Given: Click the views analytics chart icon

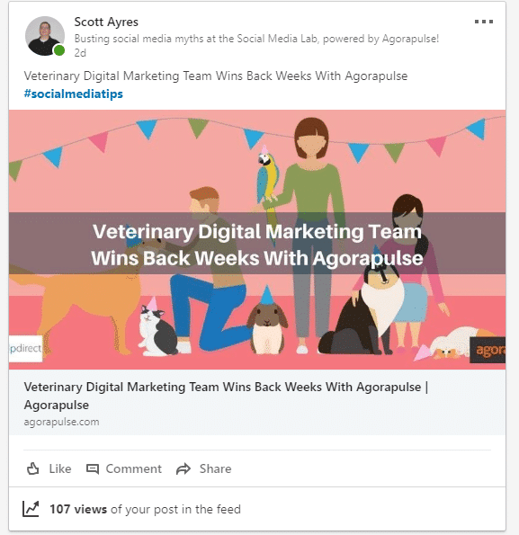Looking at the screenshot, I should (x=31, y=509).
